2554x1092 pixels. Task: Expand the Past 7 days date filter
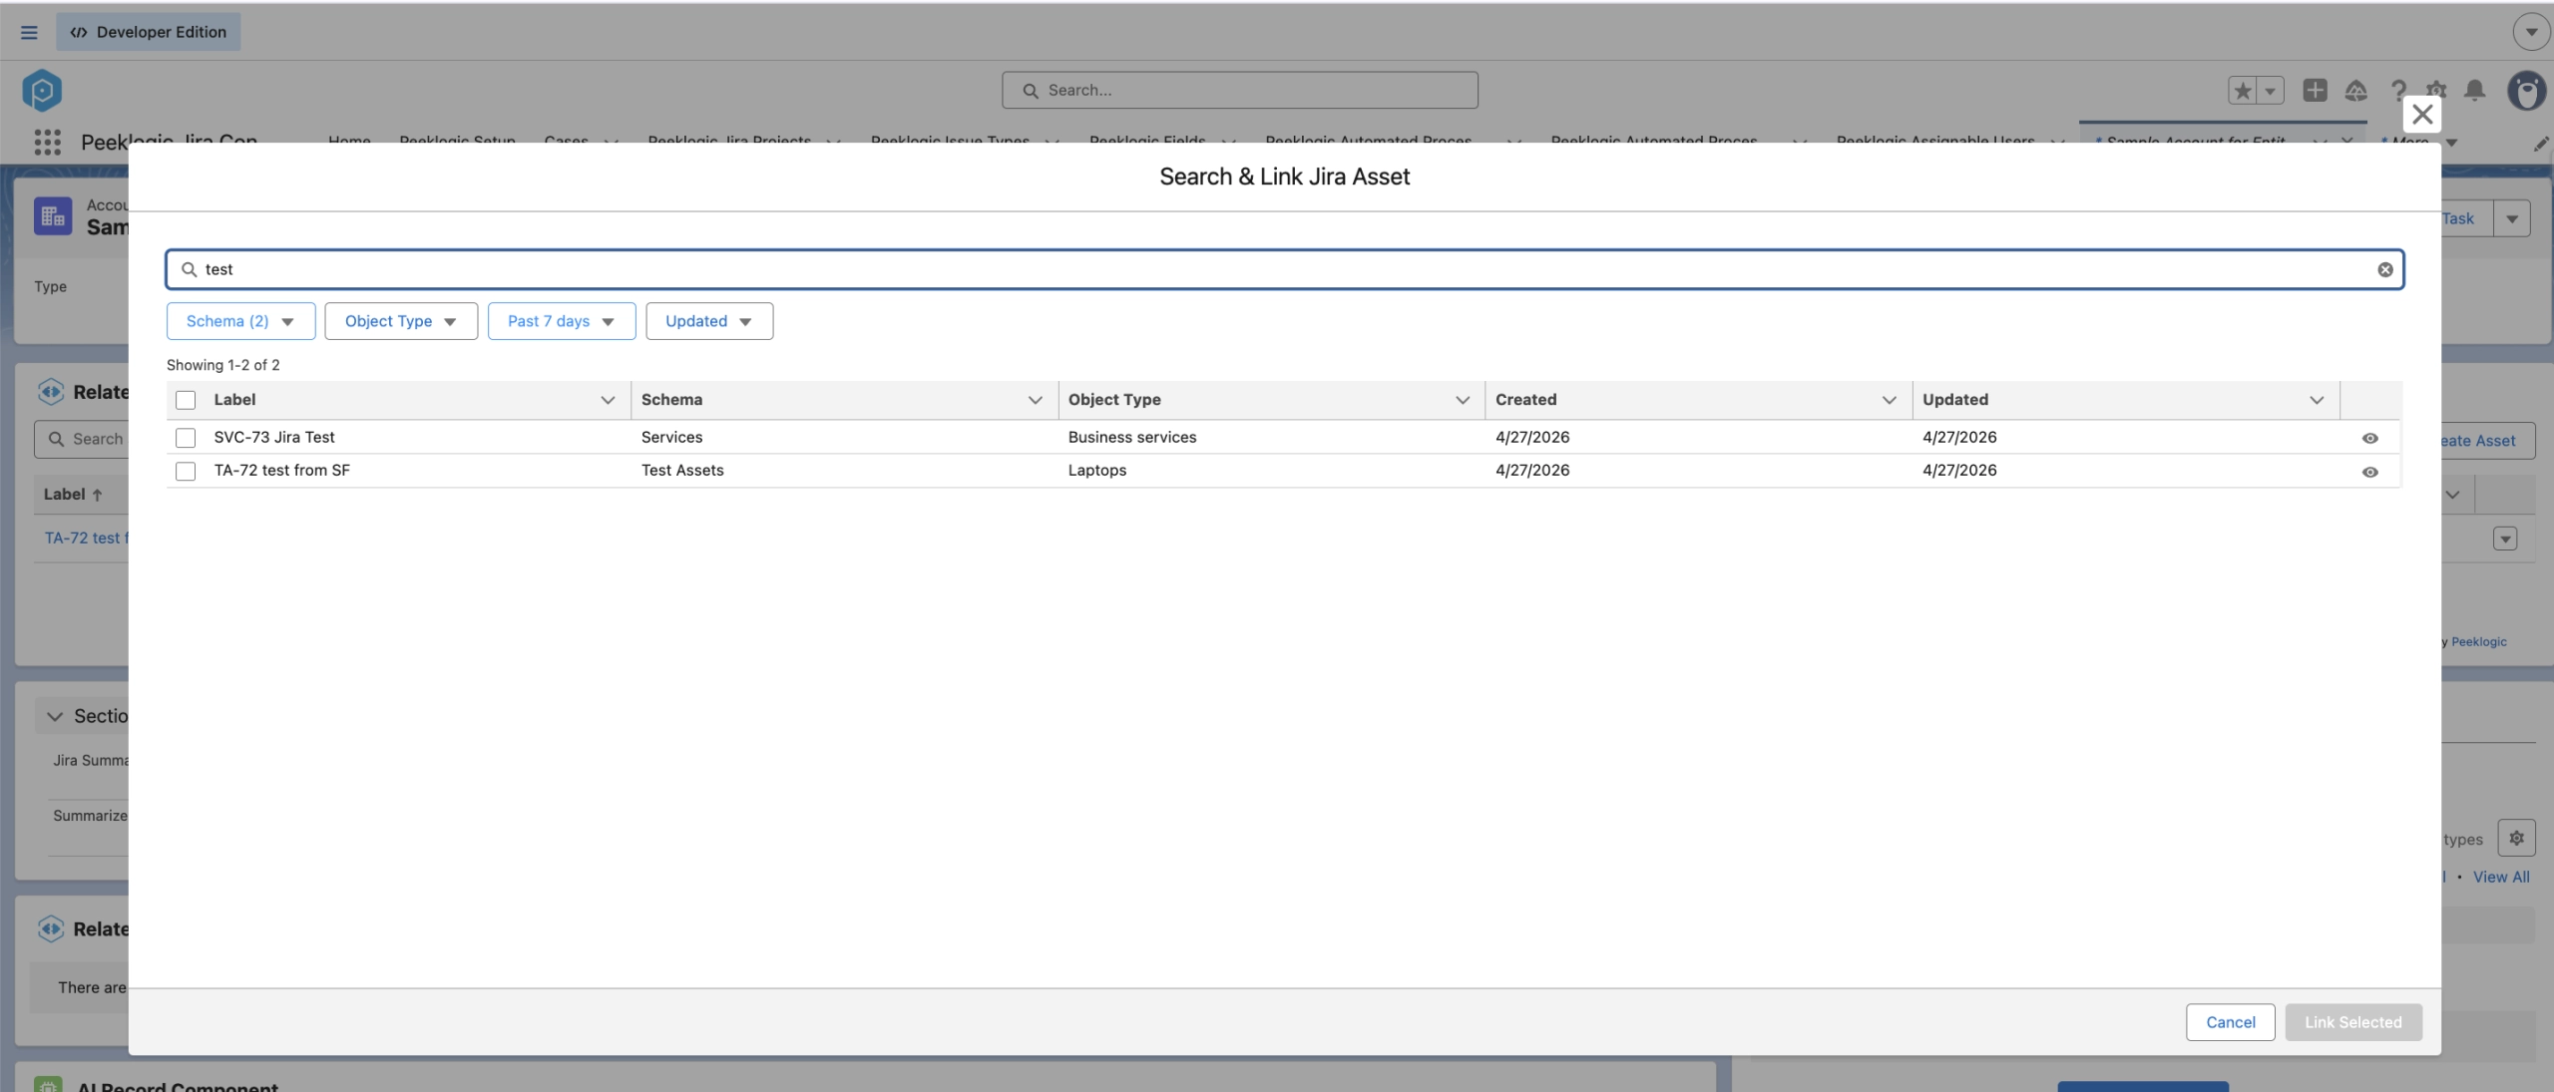click(562, 321)
